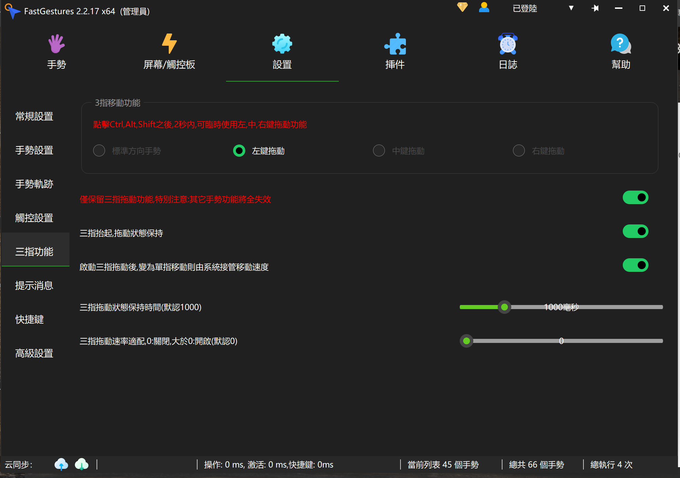The height and width of the screenshot is (478, 680).
Task: Click the user account avatar icon
Action: 484,7
